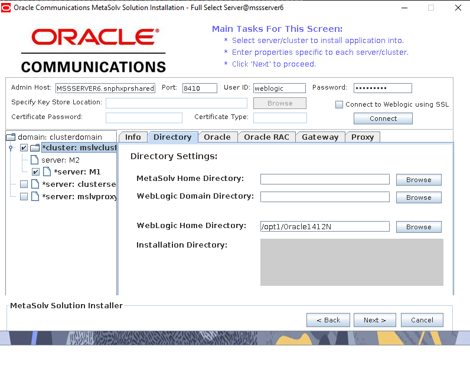
Task: Click the mslvproxy server document icon
Action: point(35,196)
